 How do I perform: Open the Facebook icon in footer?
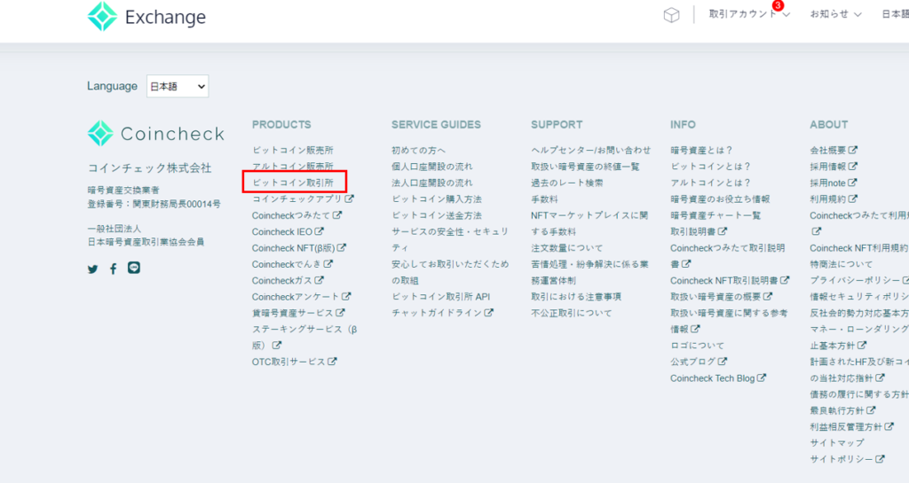(x=114, y=269)
